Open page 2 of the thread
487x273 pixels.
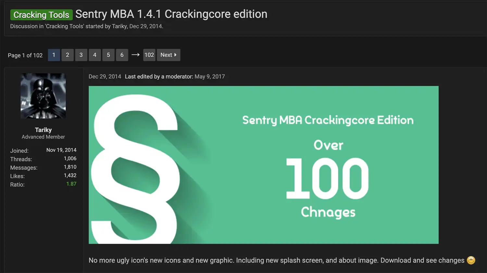pyautogui.click(x=68, y=55)
